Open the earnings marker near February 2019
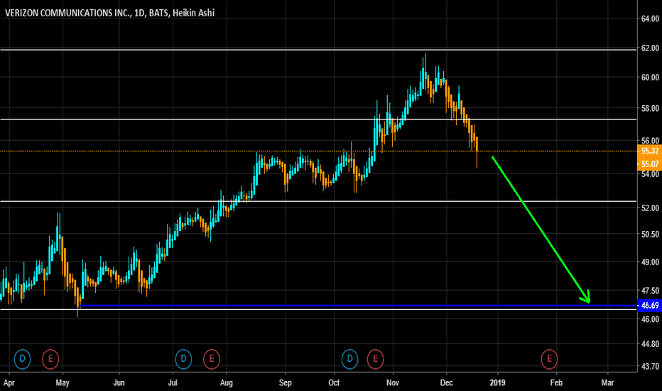Screen dimensions: 662x391 [549, 359]
